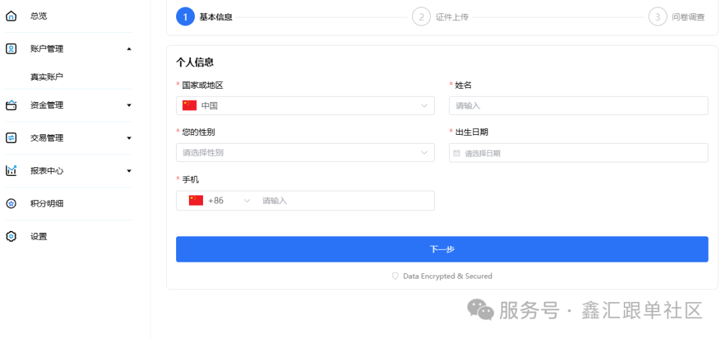
Task: Select 真实账户 submenu item
Action: tap(47, 77)
